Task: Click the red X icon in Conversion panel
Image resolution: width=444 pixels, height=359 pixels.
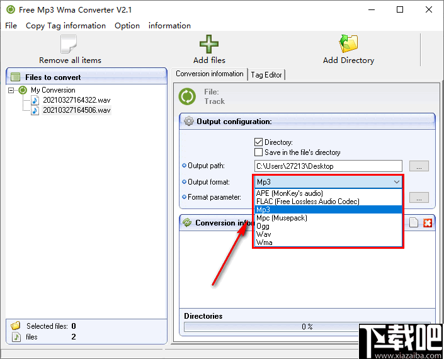Action: pos(428,223)
